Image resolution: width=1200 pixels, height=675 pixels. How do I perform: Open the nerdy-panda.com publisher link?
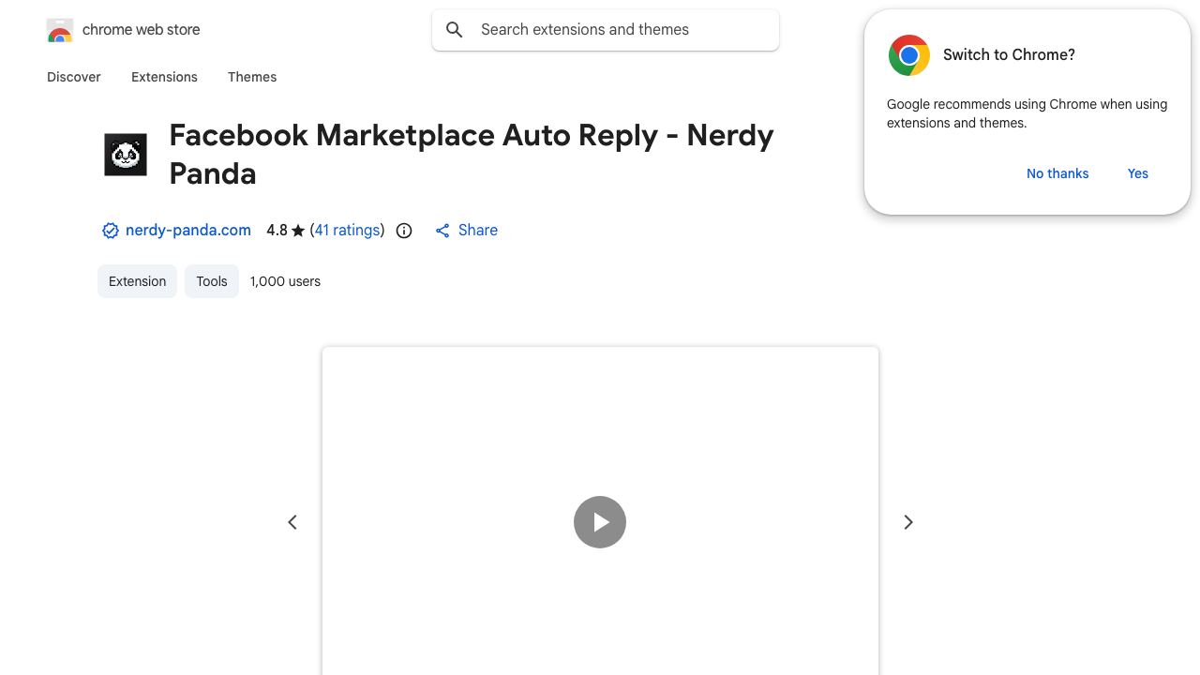coord(188,231)
